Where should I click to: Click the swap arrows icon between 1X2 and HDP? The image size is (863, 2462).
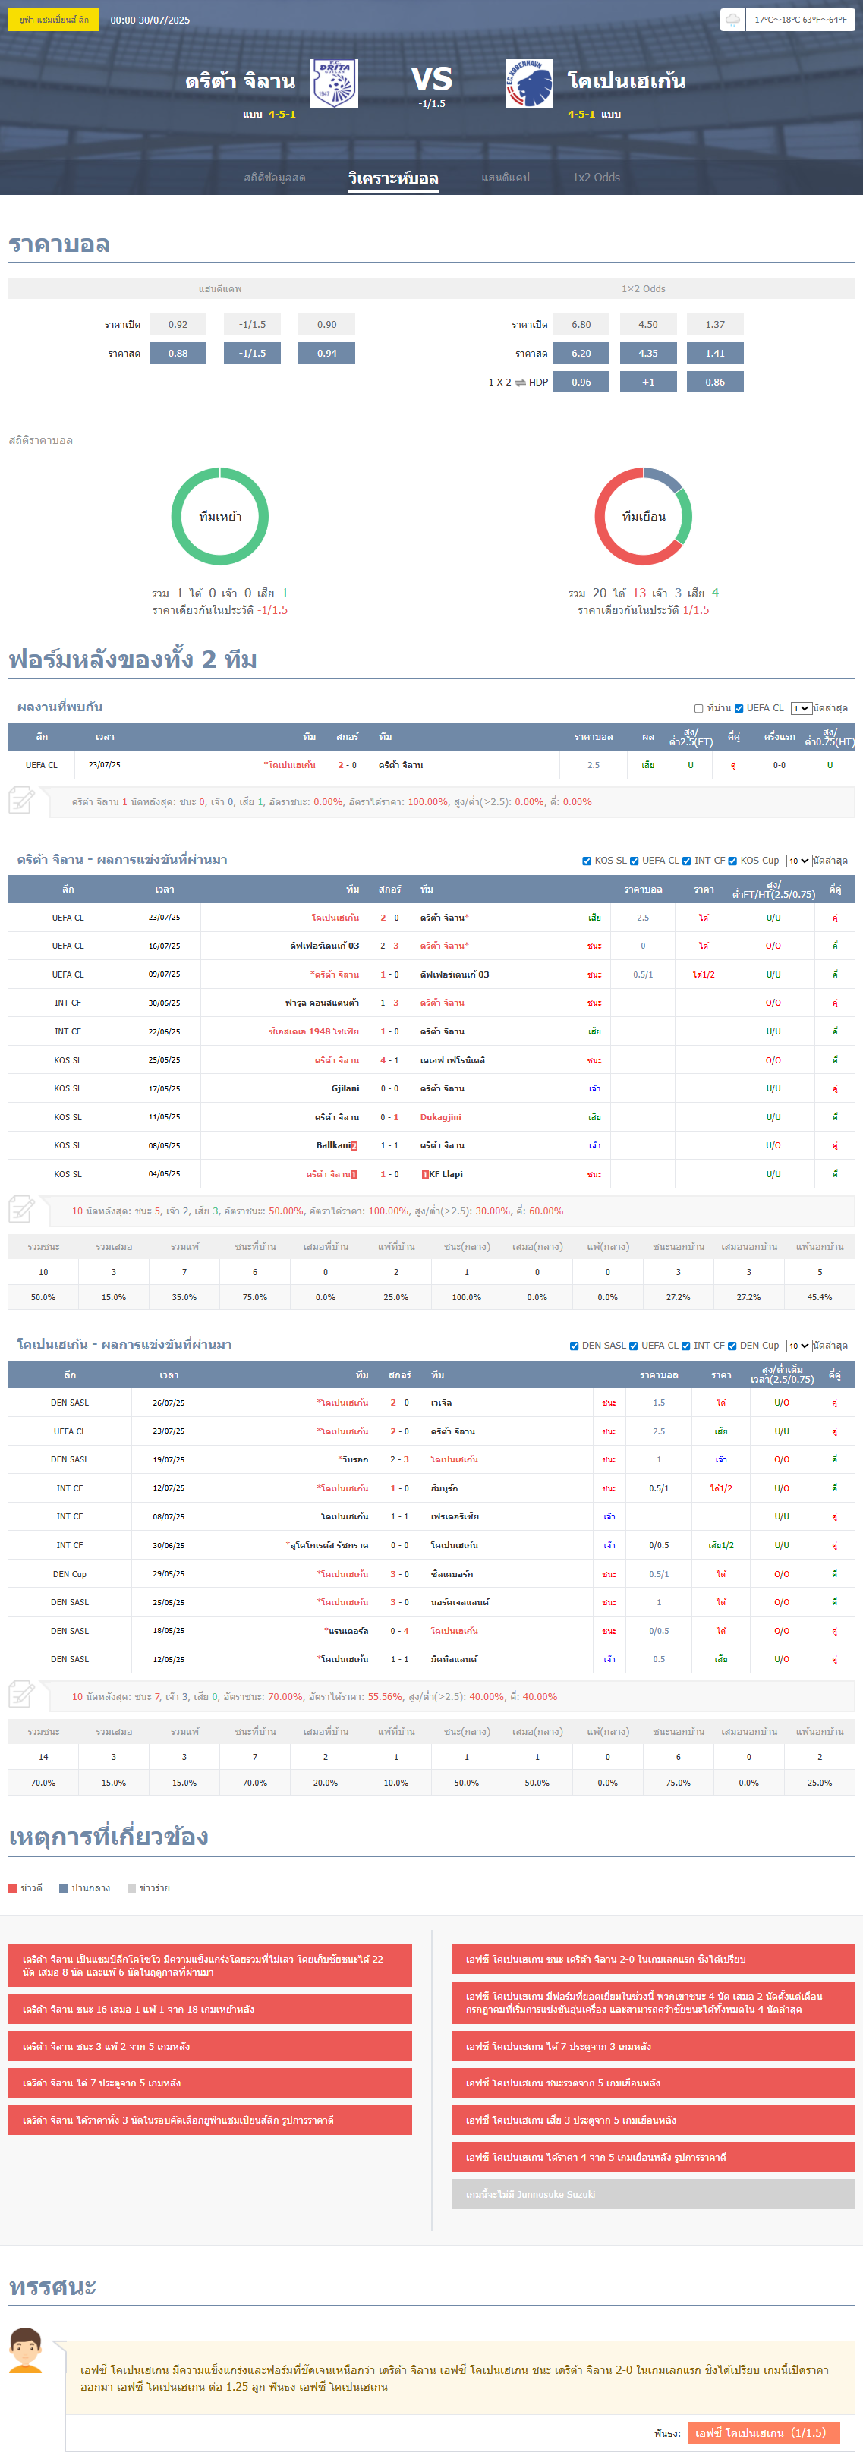pyautogui.click(x=520, y=383)
